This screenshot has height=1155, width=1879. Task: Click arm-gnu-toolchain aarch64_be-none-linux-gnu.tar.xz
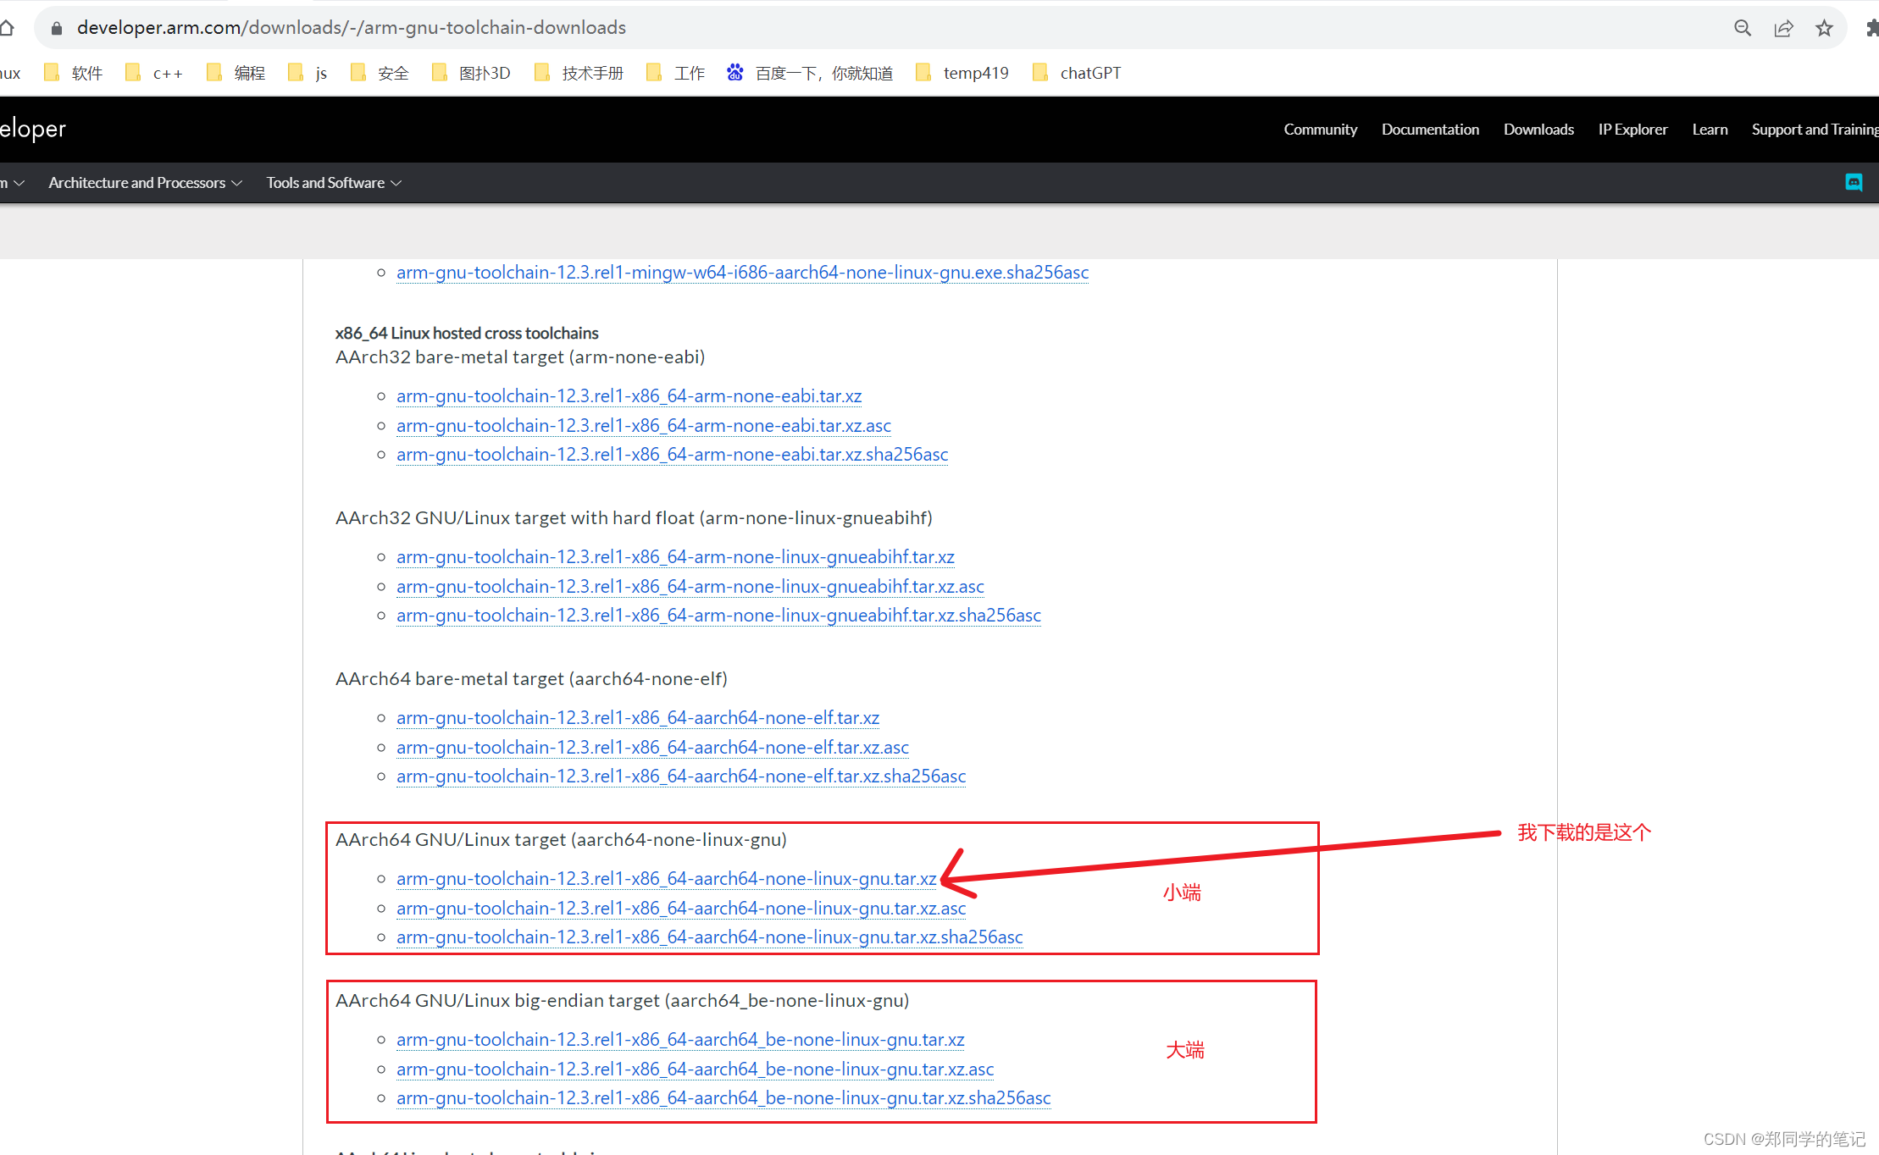coord(682,1040)
